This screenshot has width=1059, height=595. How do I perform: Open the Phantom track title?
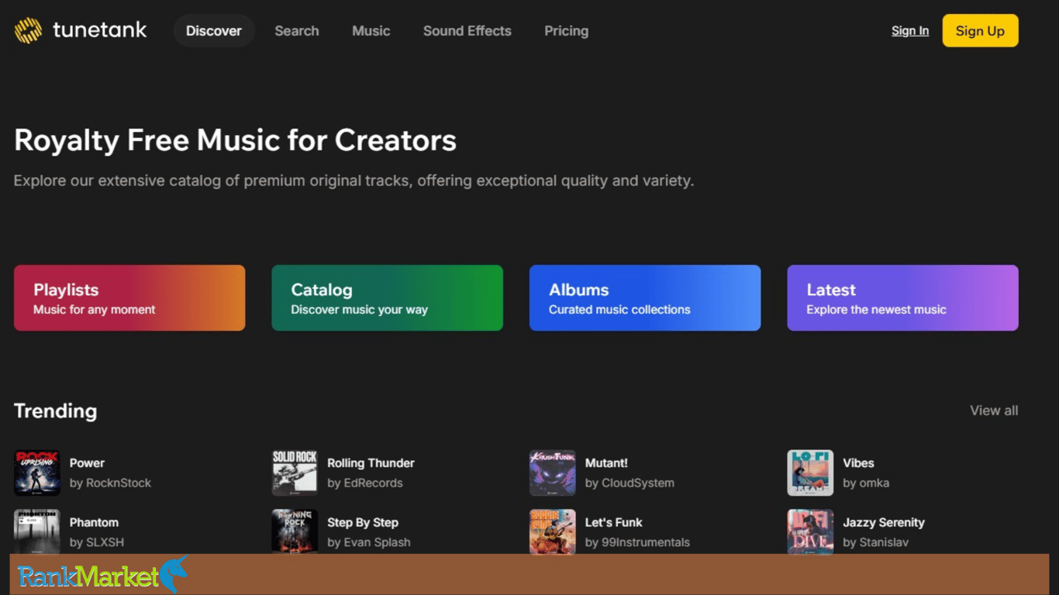click(94, 522)
